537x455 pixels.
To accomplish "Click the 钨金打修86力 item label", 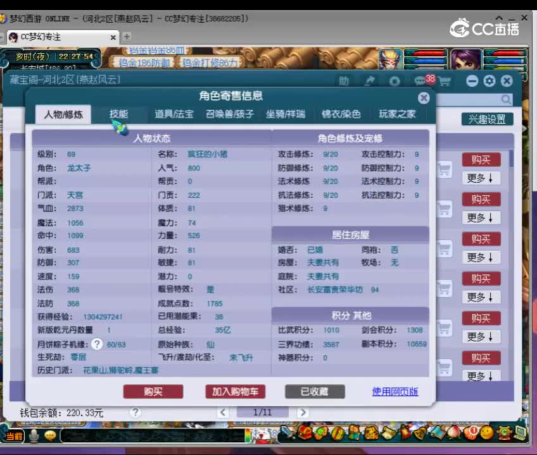I will click(210, 63).
